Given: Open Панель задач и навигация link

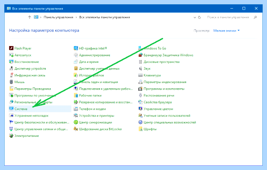Looking at the screenshot, I should pyautogui.click(x=99, y=82).
